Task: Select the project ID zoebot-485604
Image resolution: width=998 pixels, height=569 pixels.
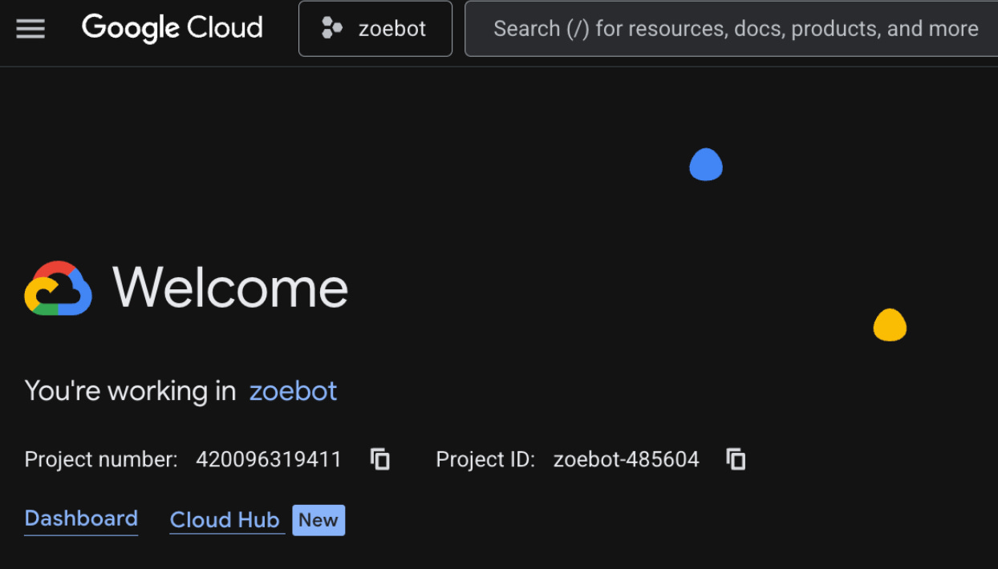Action: (626, 459)
